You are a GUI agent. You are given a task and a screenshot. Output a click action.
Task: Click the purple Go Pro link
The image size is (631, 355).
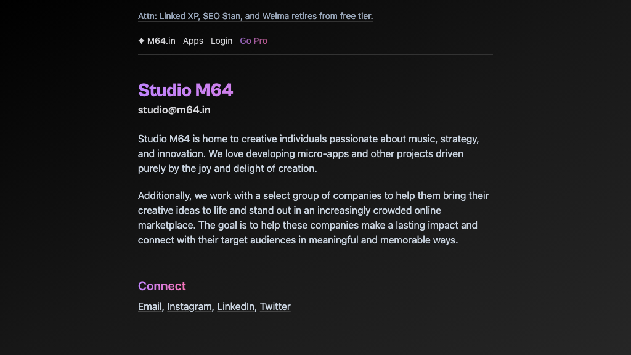(x=253, y=41)
